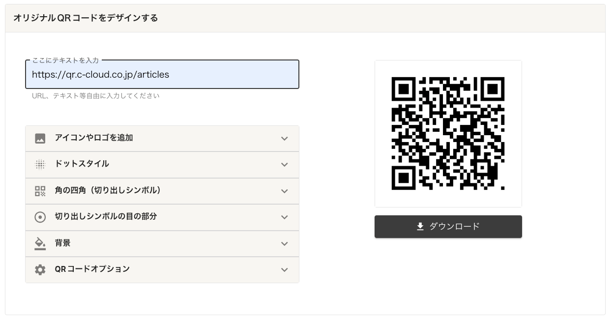Select the dotted grid icon for ドットスタイル
The width and height of the screenshot is (614, 323).
40,165
